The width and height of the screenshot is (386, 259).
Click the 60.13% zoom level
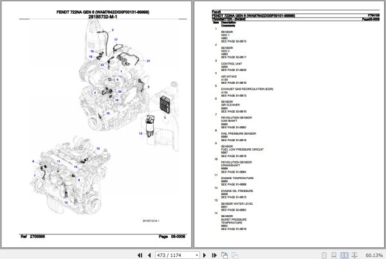tap(374, 255)
